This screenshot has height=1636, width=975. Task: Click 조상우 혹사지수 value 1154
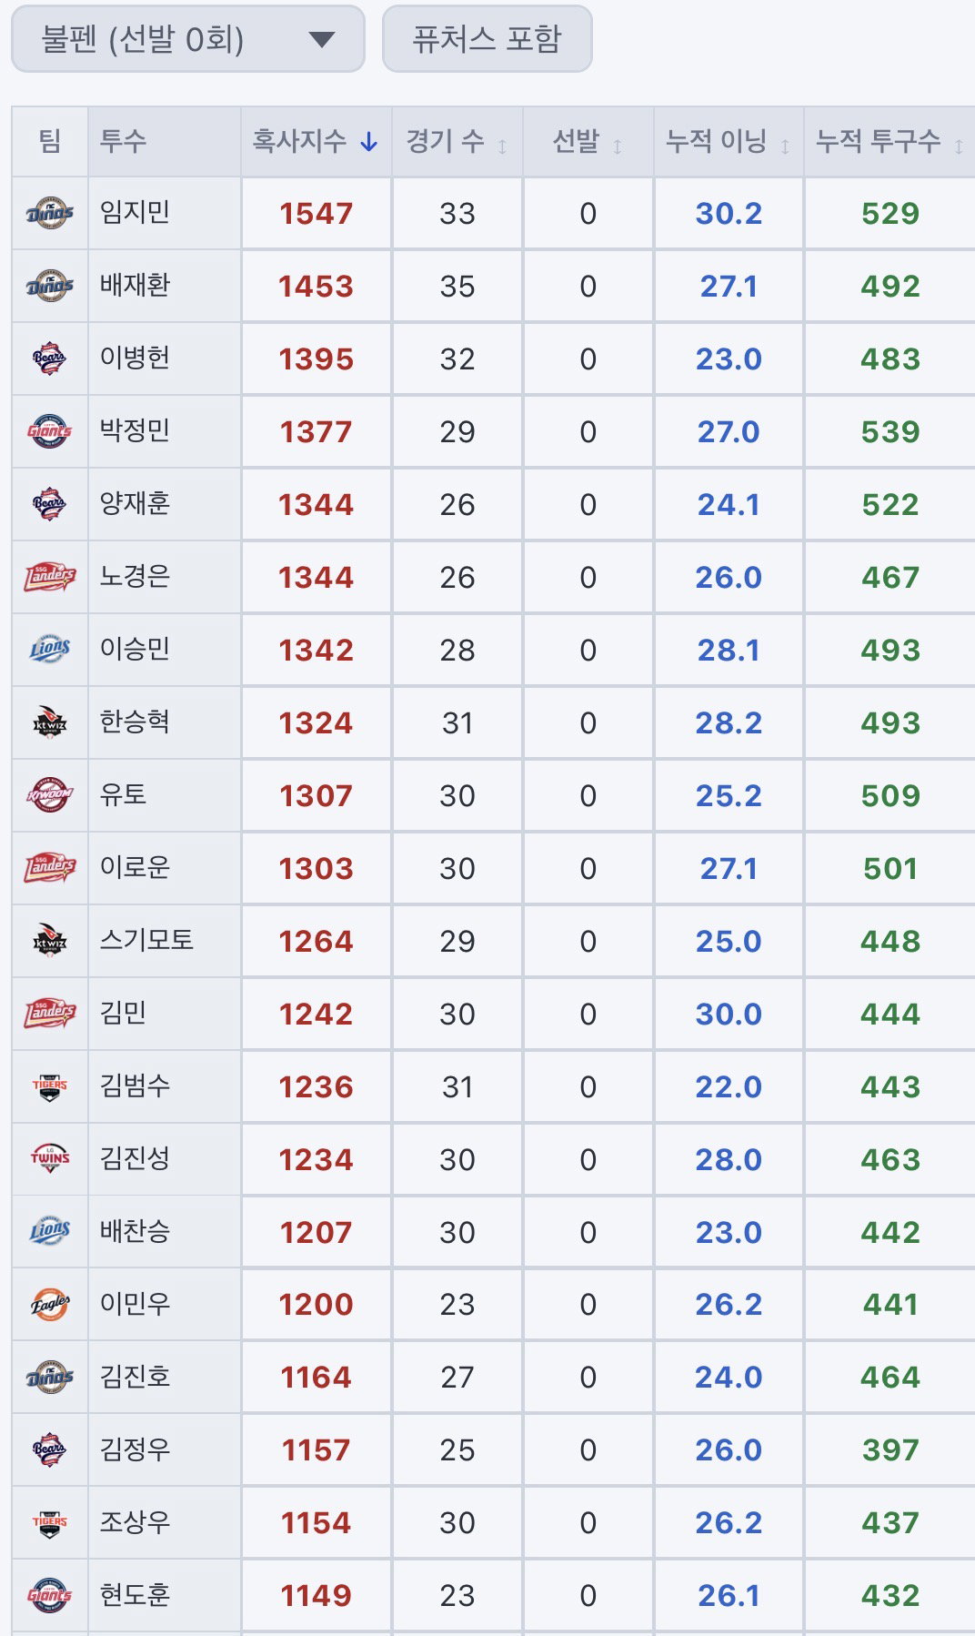316,1522
